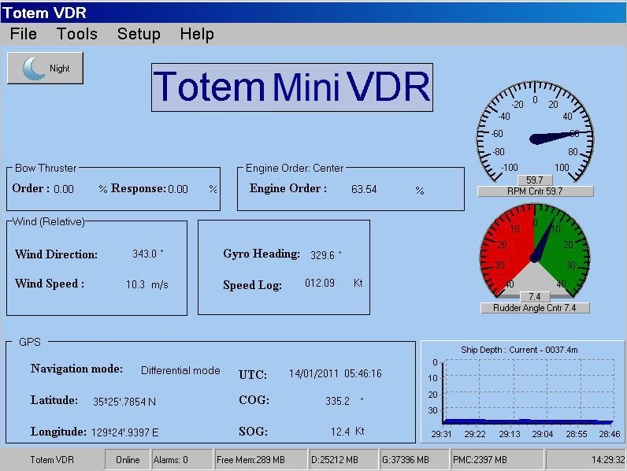
Task: Click the G:37396 MB status field
Action: coord(414,460)
